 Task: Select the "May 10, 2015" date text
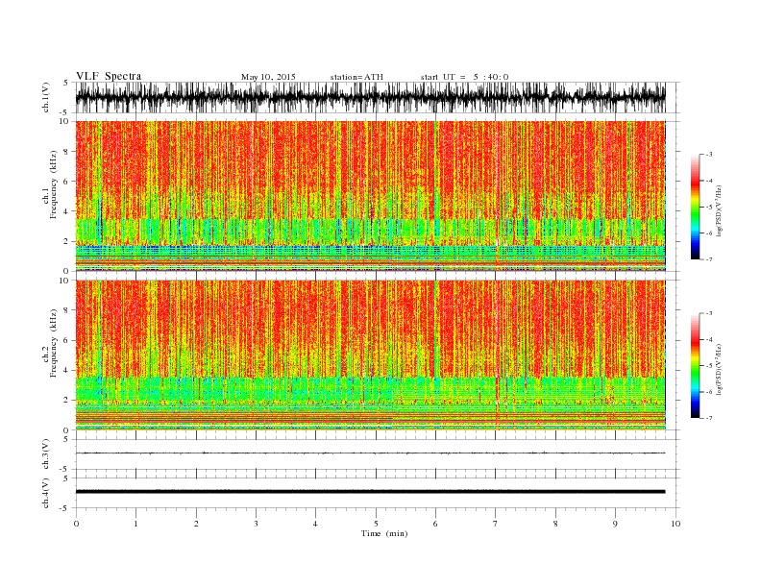point(268,77)
